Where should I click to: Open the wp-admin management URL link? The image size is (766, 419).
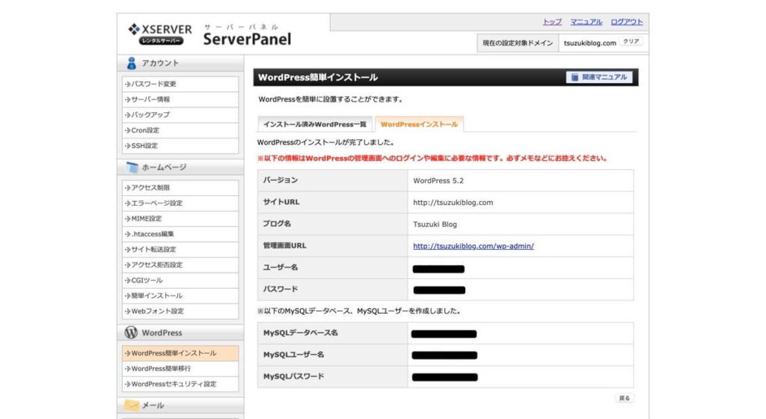(x=474, y=246)
